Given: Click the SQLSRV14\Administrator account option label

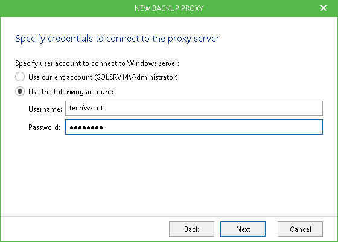Looking at the screenshot, I should tap(103, 77).
